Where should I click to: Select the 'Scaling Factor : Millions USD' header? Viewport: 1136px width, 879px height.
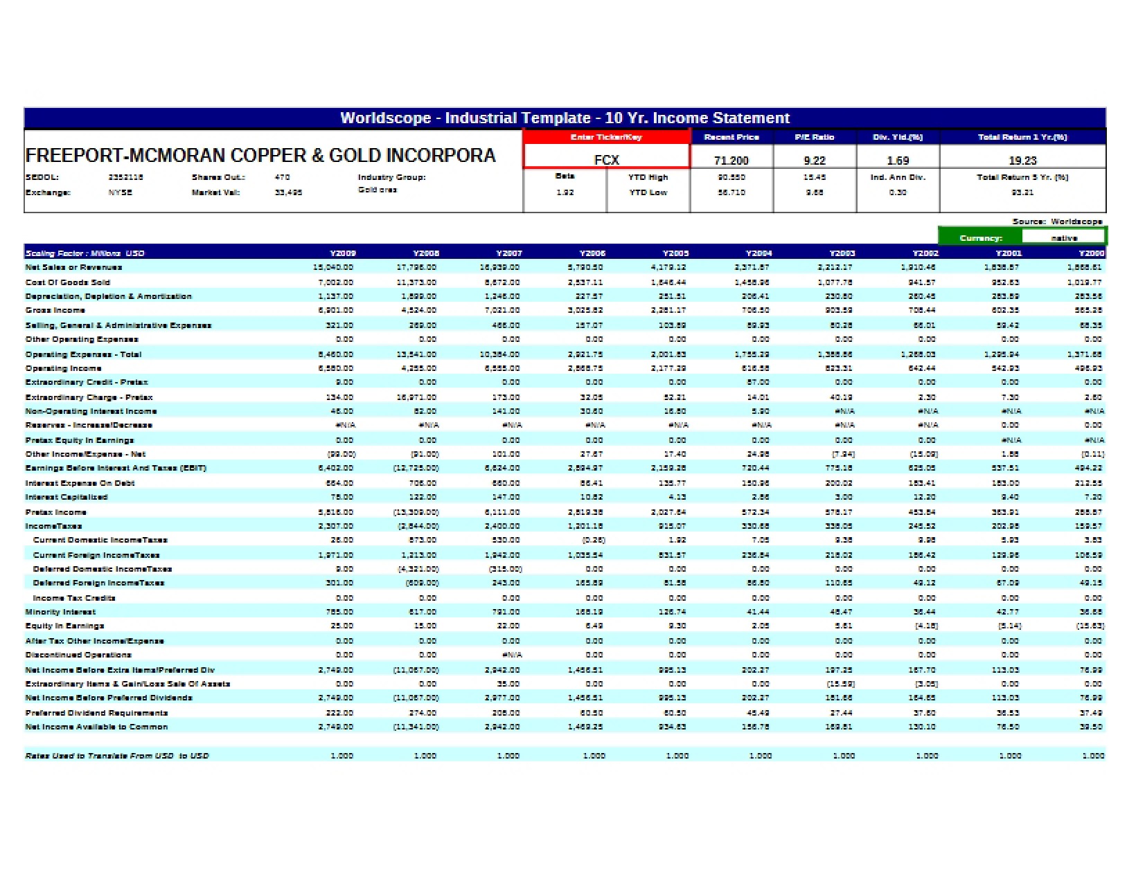click(85, 253)
